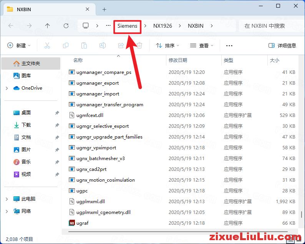305x244 pixels.
Task: Select file ugmgr_upgrade_part_families
Action: 109,137
